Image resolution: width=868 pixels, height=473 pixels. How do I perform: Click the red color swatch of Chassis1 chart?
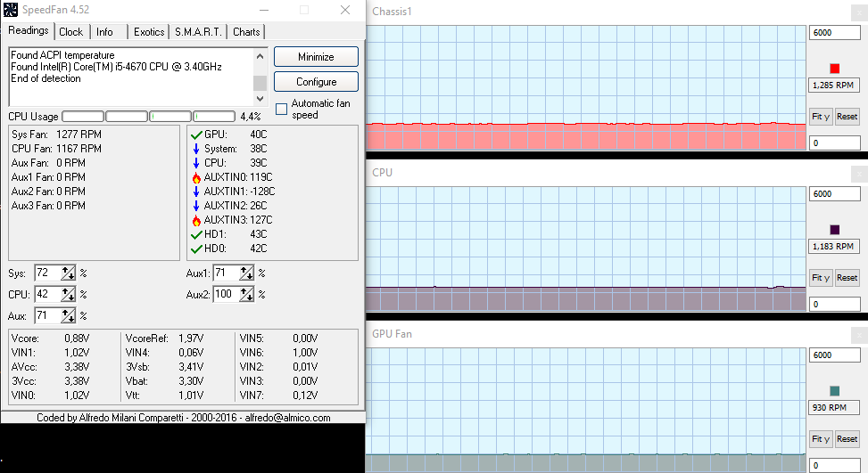click(835, 69)
